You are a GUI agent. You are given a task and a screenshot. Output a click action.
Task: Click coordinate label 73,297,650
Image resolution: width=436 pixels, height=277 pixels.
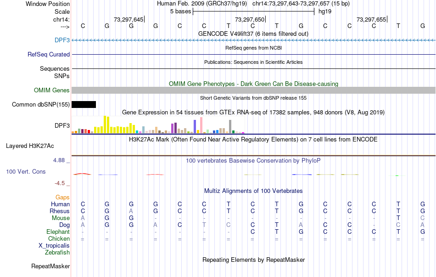250,19
